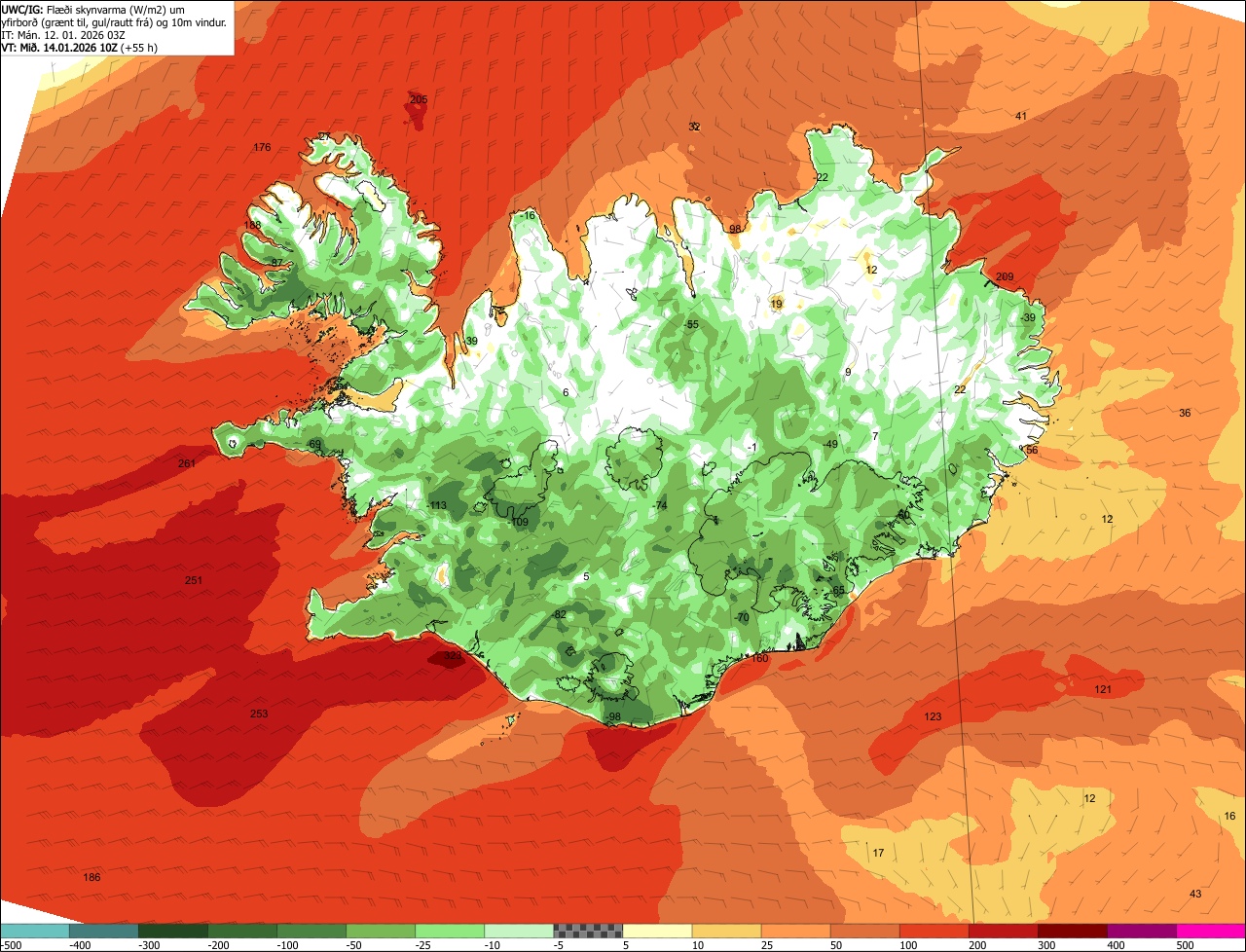This screenshot has height=952, width=1246.
Task: Click the map value "261"
Action: [187, 463]
